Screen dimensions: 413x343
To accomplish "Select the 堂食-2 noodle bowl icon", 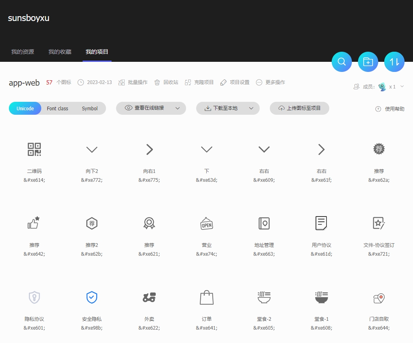I will point(264,297).
